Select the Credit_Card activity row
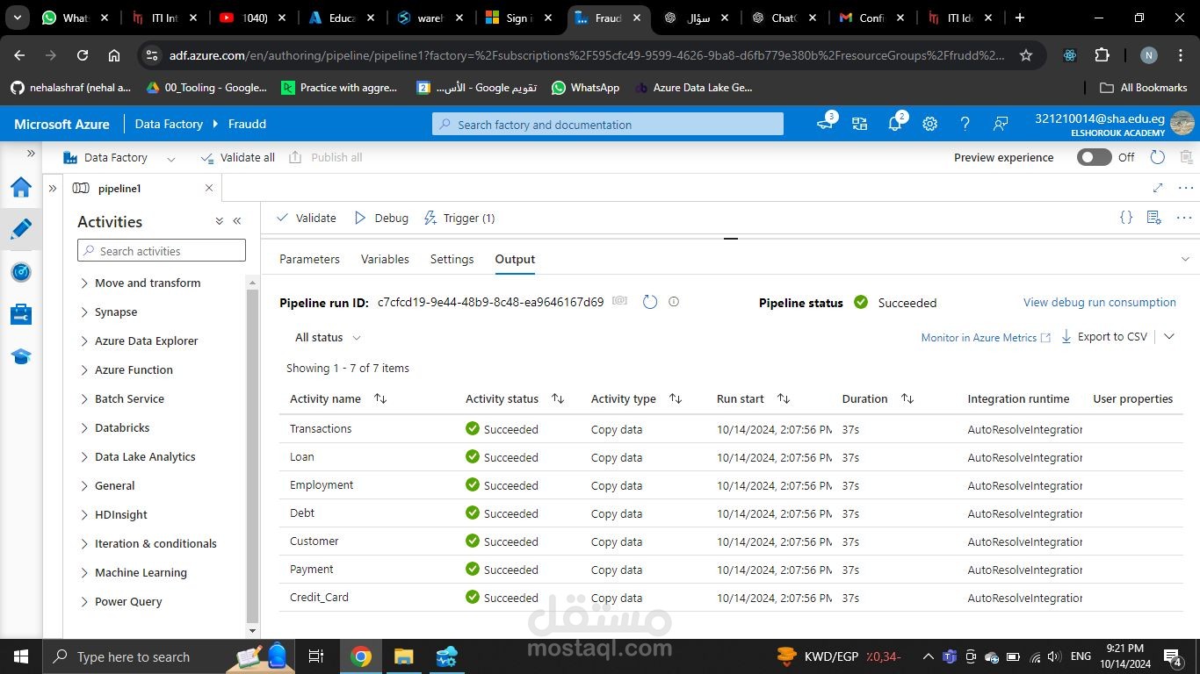The width and height of the screenshot is (1200, 674). coord(731,598)
